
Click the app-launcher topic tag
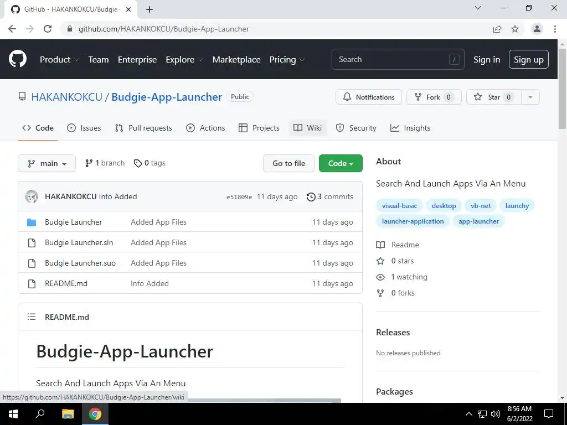pos(478,221)
